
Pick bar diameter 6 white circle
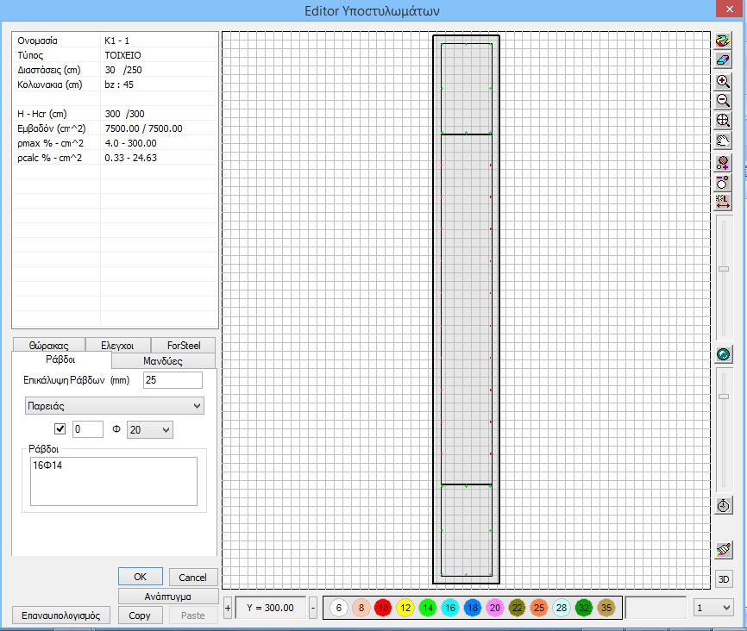pos(339,608)
